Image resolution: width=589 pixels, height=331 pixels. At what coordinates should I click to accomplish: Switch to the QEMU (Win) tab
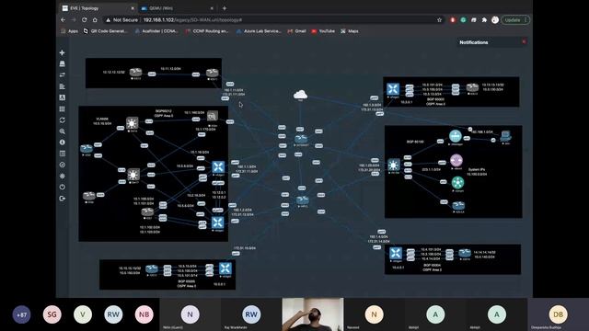(x=177, y=8)
